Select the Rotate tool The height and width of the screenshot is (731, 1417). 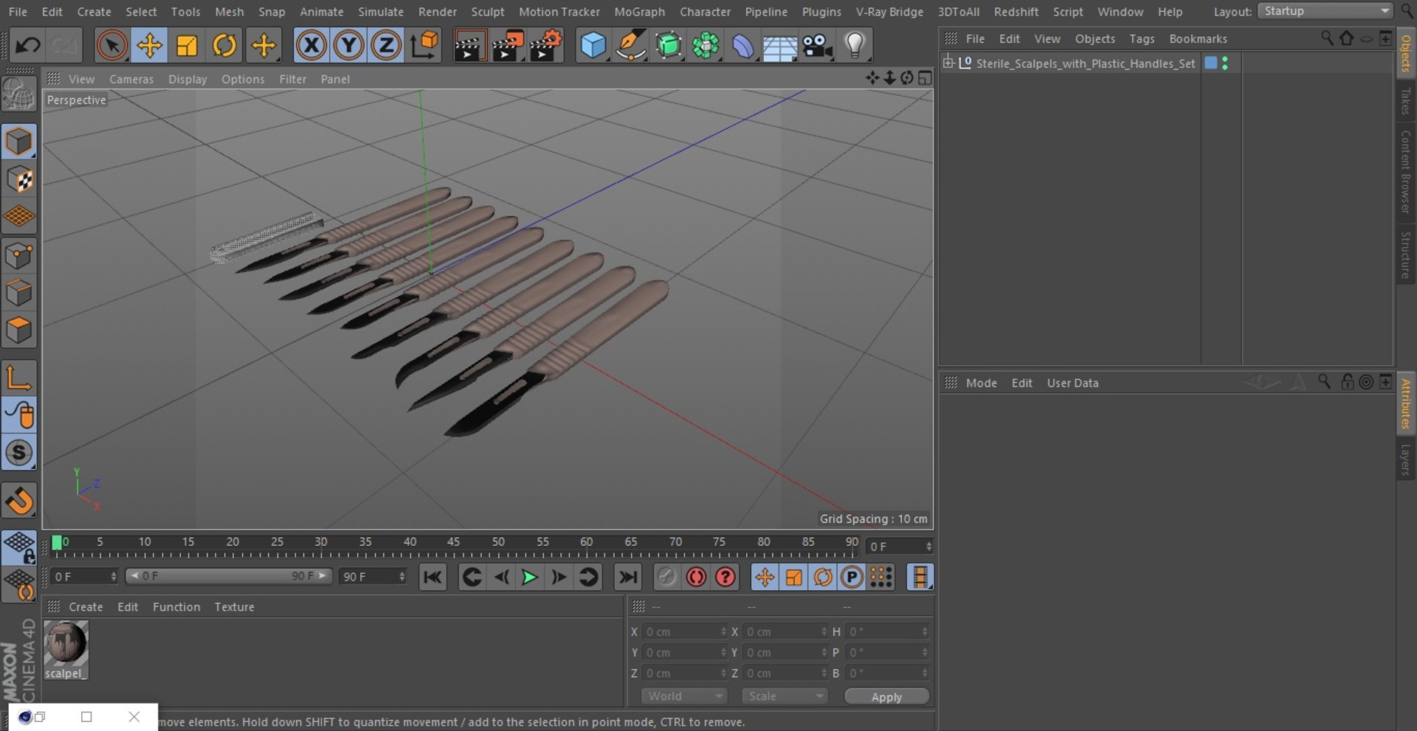(224, 46)
